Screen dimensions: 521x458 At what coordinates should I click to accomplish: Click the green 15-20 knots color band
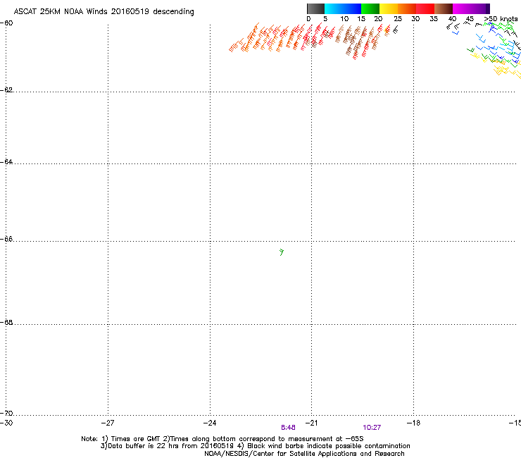coord(370,8)
